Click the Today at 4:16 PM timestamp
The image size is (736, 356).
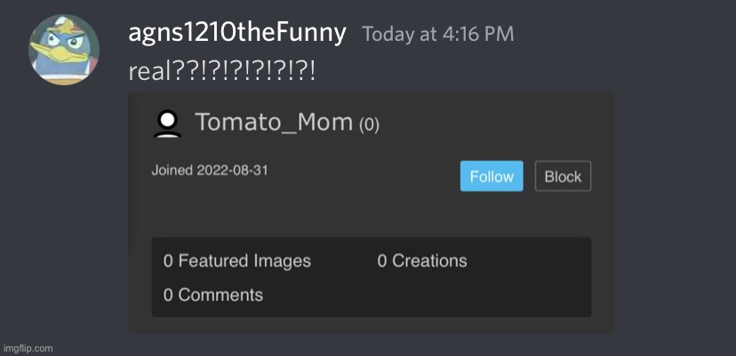pos(438,35)
